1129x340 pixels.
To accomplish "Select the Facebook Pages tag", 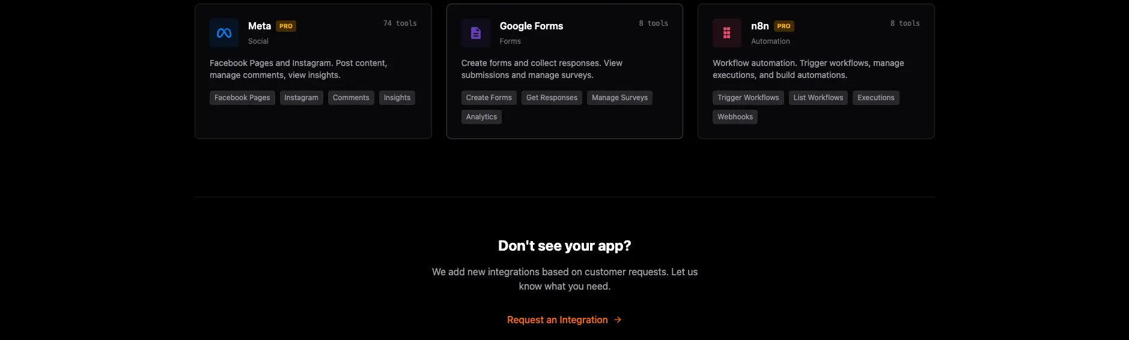I will coord(242,98).
